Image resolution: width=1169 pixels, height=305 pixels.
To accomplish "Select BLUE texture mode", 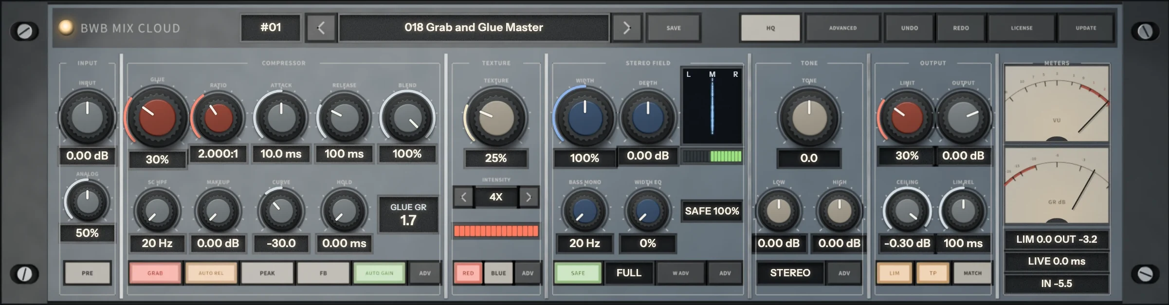I will pyautogui.click(x=498, y=273).
